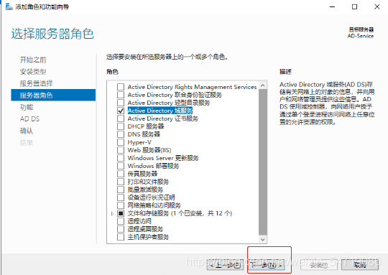Screen dimensions: 388x275
Task: Enable the DNS 服务器 role checkbox
Action: [x=121, y=134]
